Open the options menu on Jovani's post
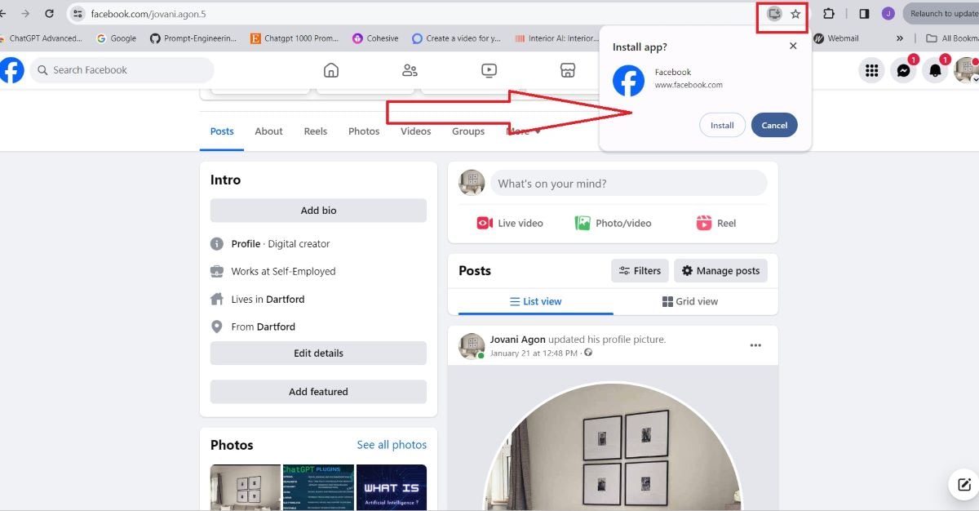This screenshot has height=511, width=979. click(755, 345)
